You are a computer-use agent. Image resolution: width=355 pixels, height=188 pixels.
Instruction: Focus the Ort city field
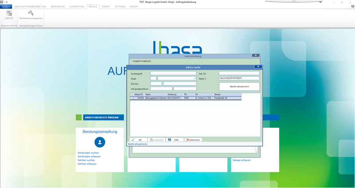pos(180,83)
